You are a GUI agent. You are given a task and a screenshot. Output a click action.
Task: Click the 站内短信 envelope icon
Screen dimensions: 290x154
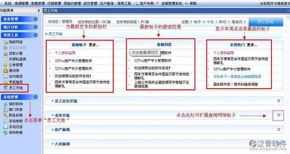tap(6, 76)
